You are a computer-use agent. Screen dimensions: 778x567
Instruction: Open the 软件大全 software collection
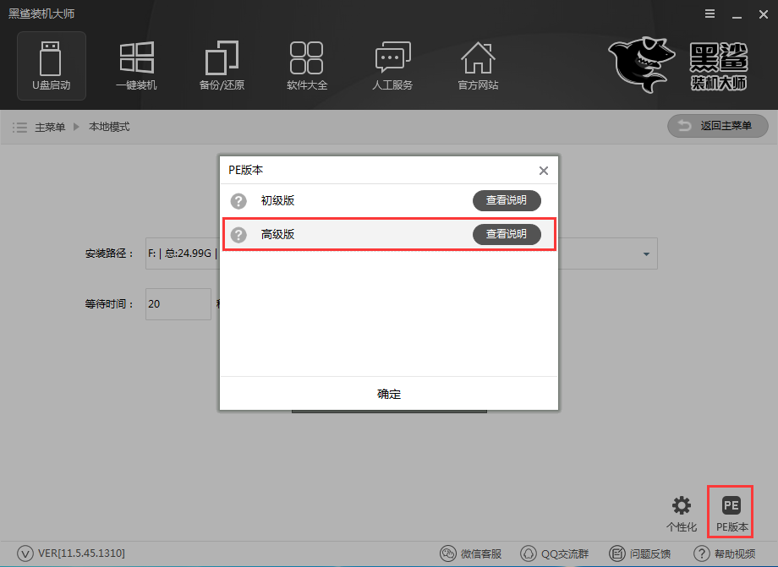(307, 65)
